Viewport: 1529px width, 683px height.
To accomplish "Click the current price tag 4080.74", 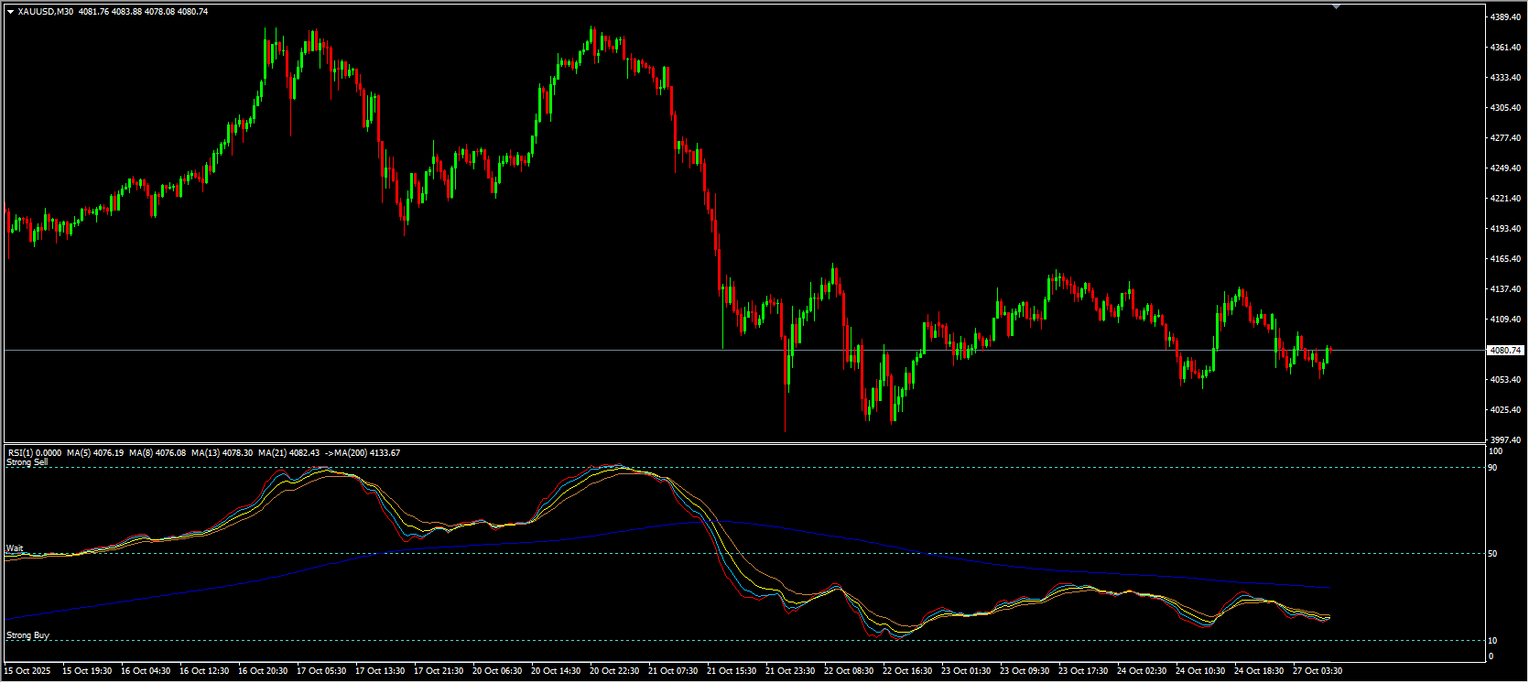I will pos(1505,350).
